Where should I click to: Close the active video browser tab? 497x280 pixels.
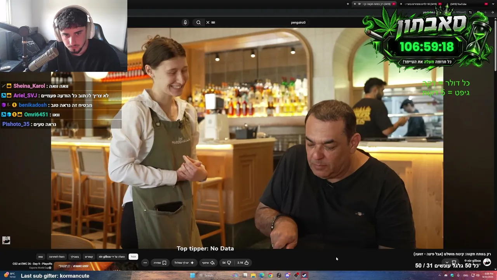tap(355, 4)
